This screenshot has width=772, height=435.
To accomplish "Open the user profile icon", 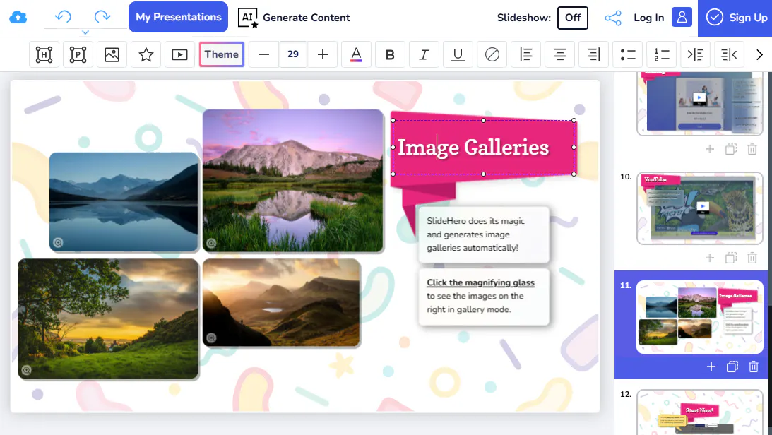I will pos(682,17).
